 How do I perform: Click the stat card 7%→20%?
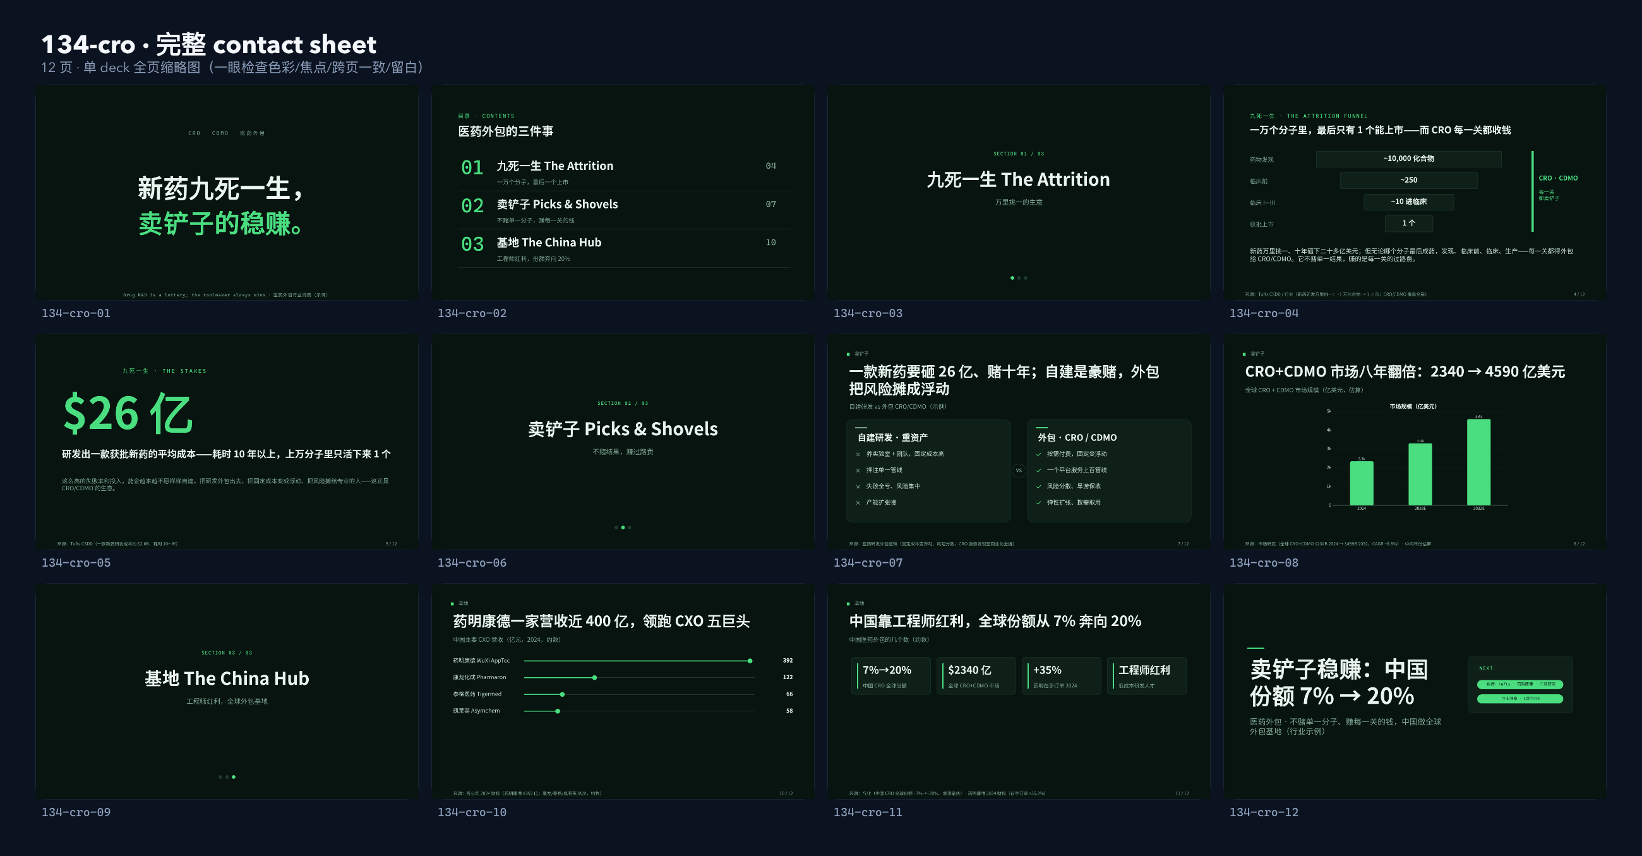[891, 675]
